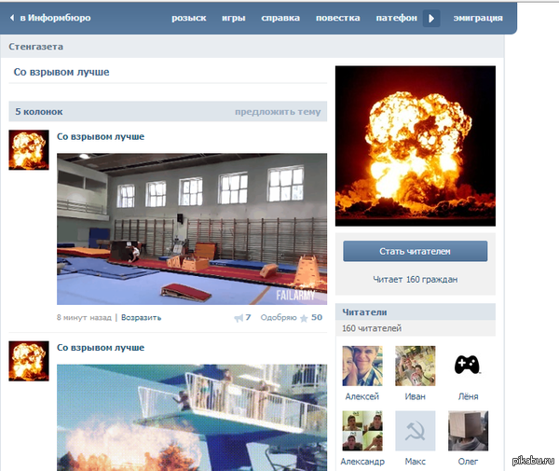Viewport: 559px width, 471px height.
Task: Click explosion avatar of first post
Action: pyautogui.click(x=28, y=149)
